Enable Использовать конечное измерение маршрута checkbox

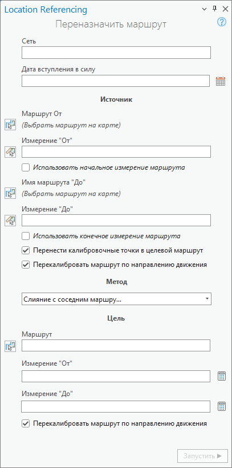point(26,236)
